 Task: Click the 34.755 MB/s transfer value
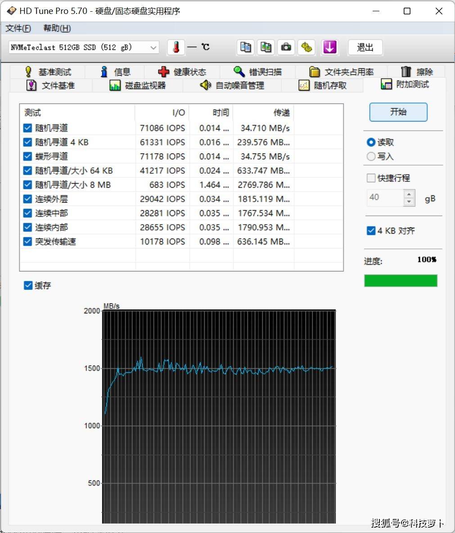click(x=265, y=156)
